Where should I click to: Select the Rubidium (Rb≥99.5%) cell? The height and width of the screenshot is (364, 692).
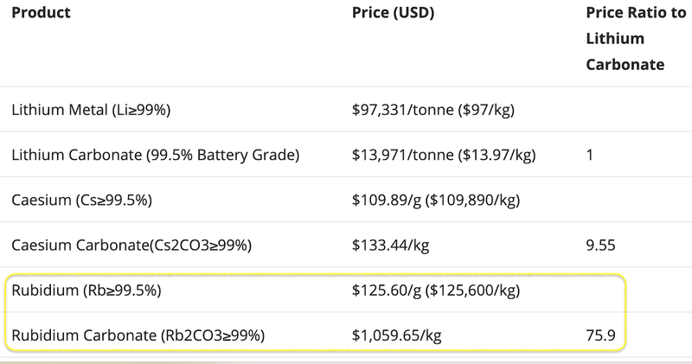(86, 290)
